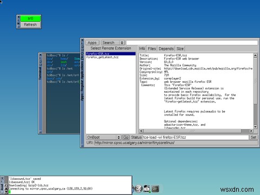Click info pane scroll-right arrow
The height and width of the screenshot is (195, 260).
(251, 131)
